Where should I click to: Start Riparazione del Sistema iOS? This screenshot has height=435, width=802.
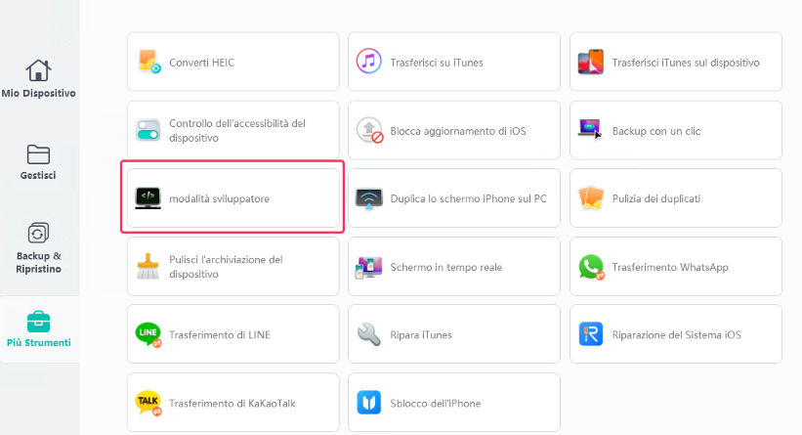pos(675,334)
